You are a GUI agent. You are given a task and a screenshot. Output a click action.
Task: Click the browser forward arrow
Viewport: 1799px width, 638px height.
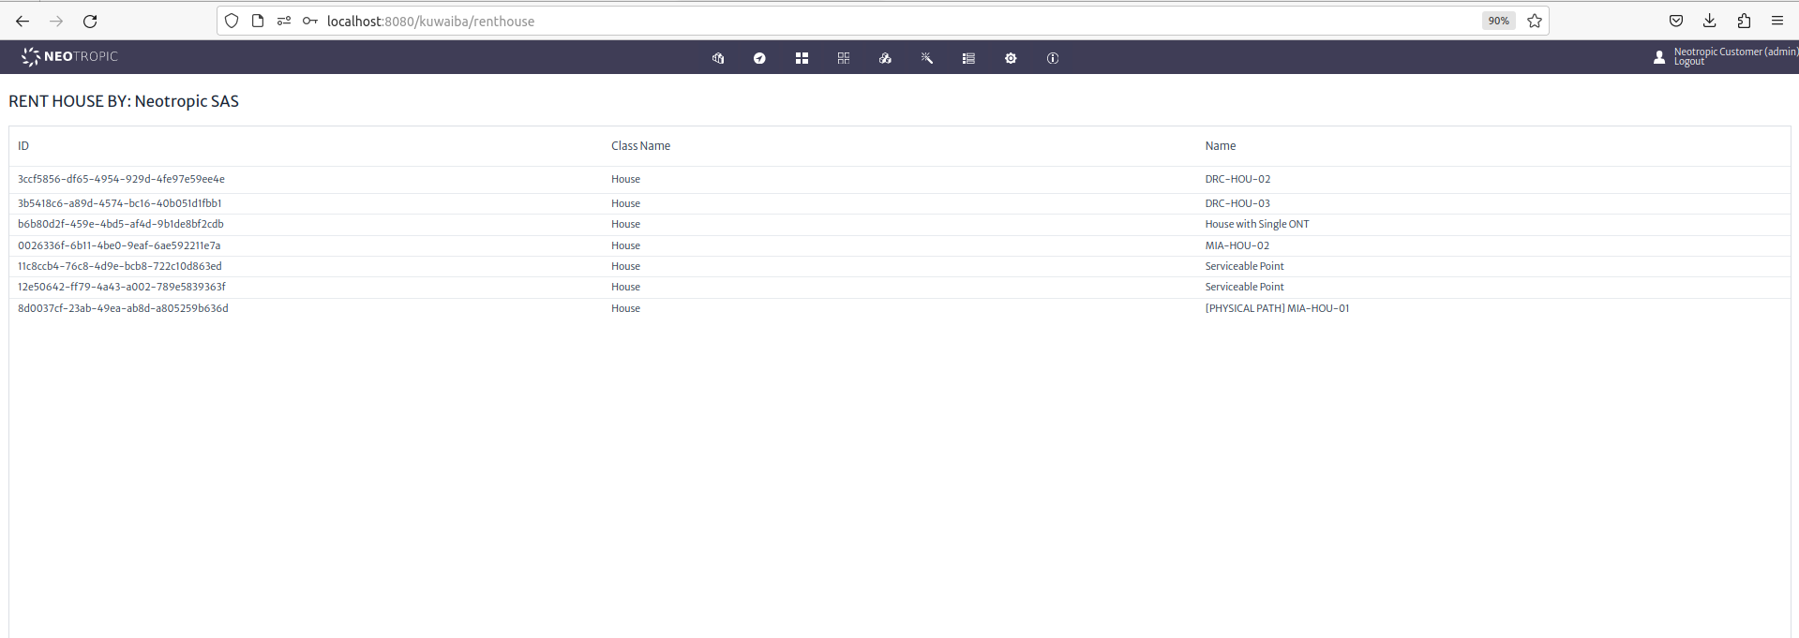56,21
